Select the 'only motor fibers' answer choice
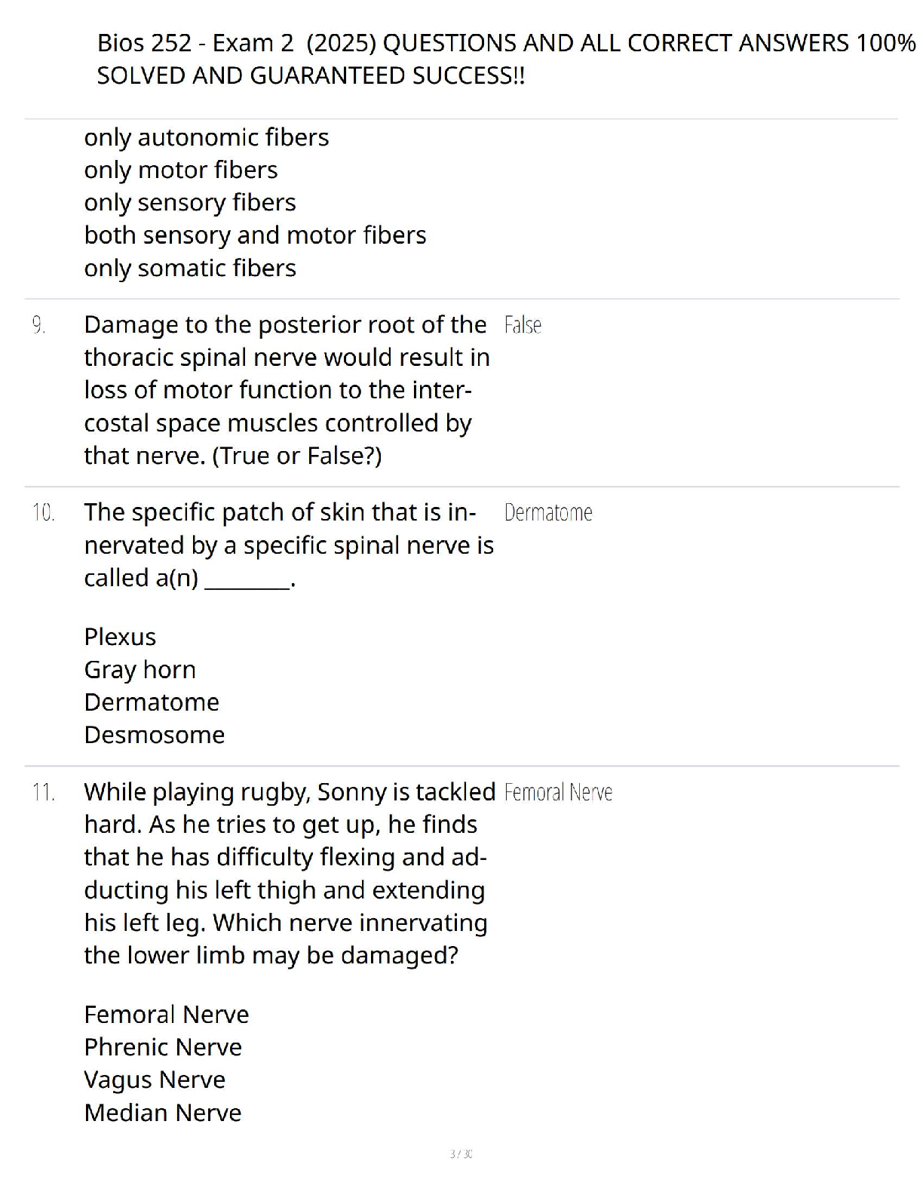Viewport: 923px width, 1195px height. [181, 170]
